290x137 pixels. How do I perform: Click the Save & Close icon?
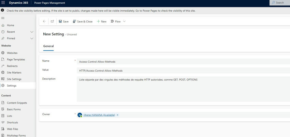[74, 21]
